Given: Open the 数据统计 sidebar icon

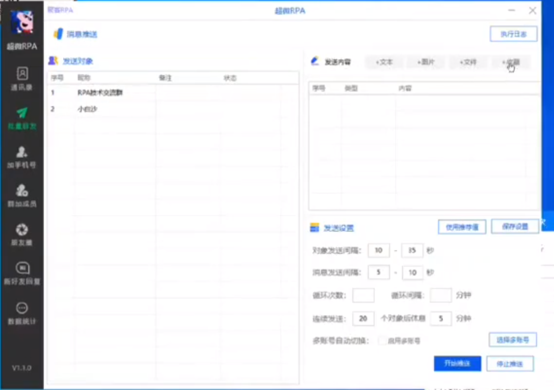Looking at the screenshot, I should tap(22, 308).
